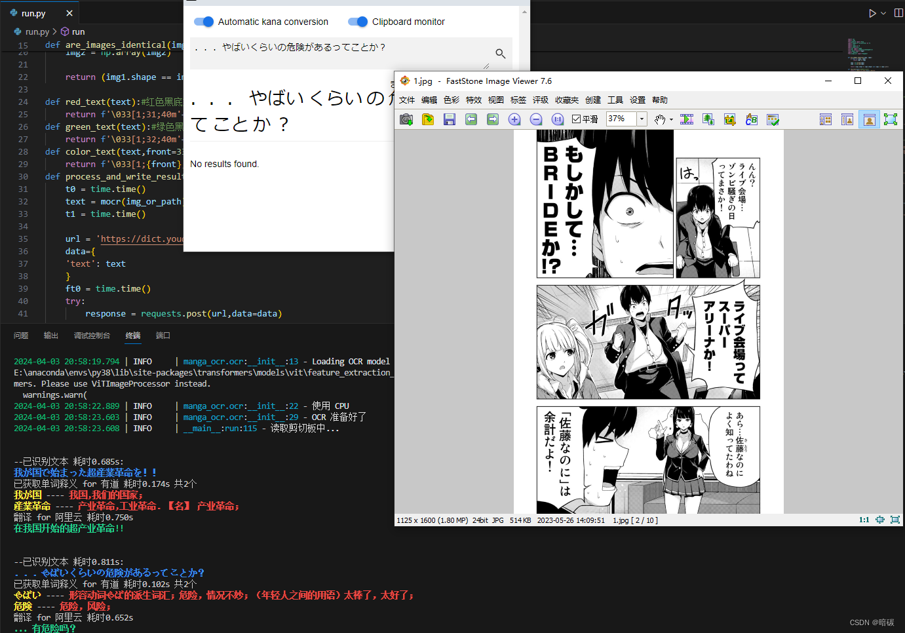905x633 pixels.
Task: Open the 标签 menu in FastStone
Action: [x=518, y=100]
